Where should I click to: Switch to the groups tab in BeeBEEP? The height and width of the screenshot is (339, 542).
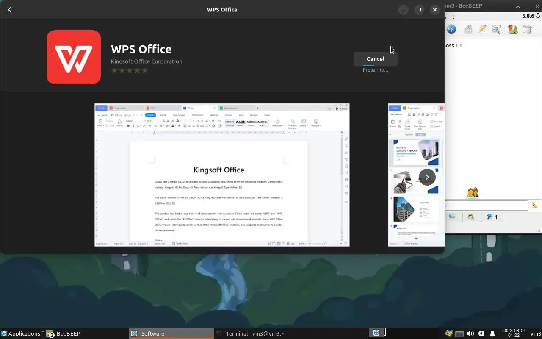(471, 217)
